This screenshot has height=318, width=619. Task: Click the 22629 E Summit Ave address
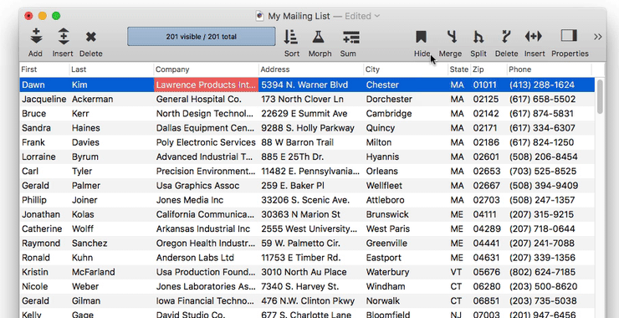[304, 114]
